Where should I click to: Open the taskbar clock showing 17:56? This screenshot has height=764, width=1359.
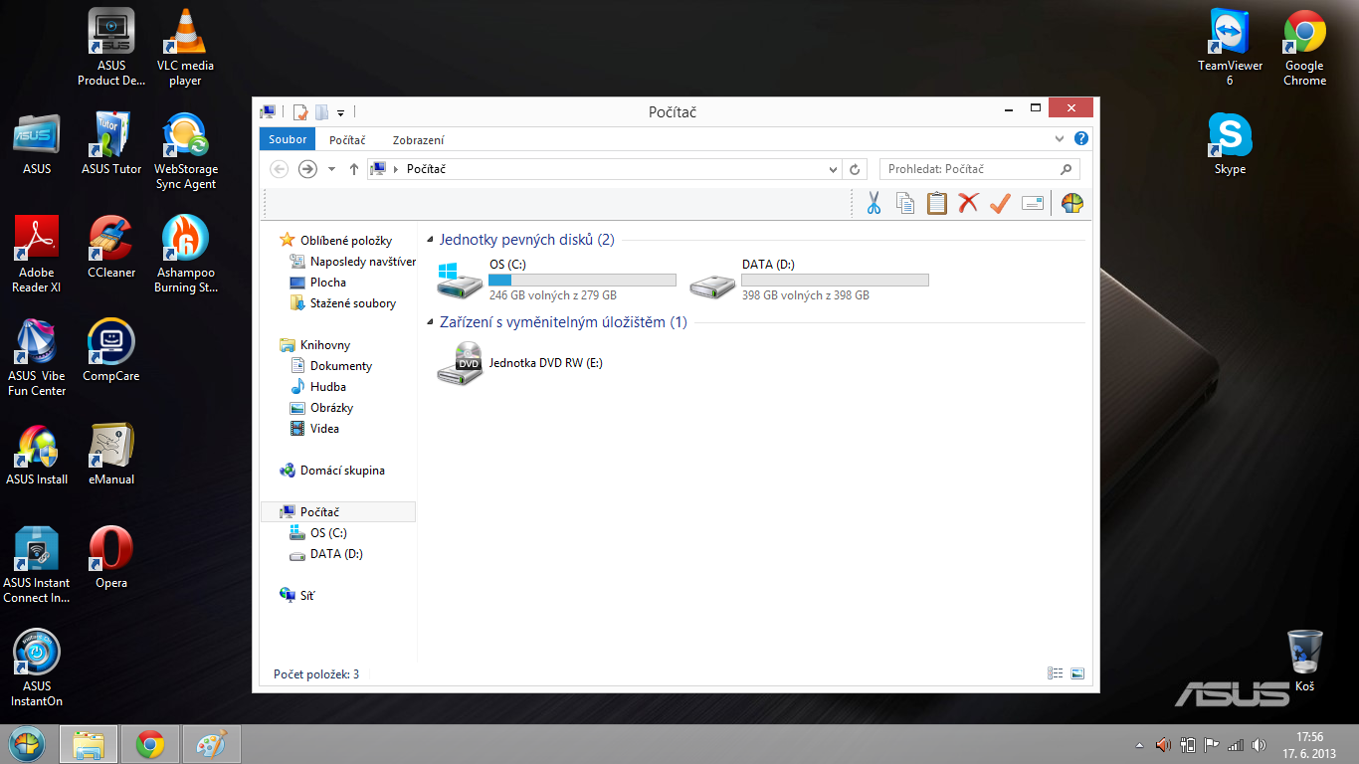coord(1310,745)
